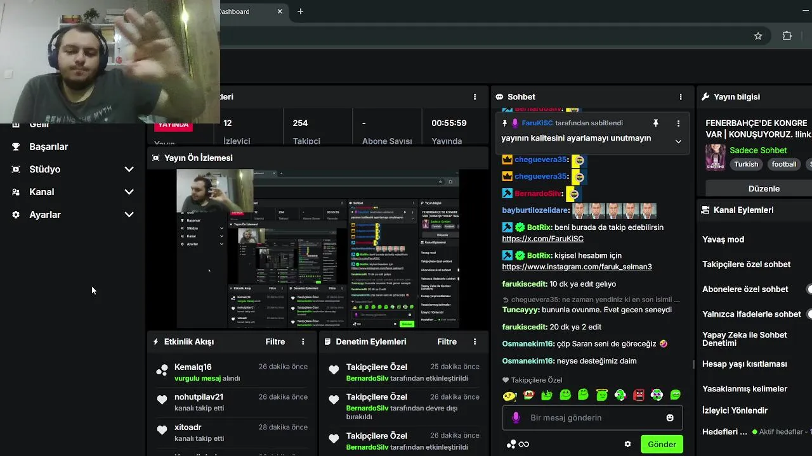
Task: Open the x.com/FaruKiSC link in chat
Action: [542, 239]
